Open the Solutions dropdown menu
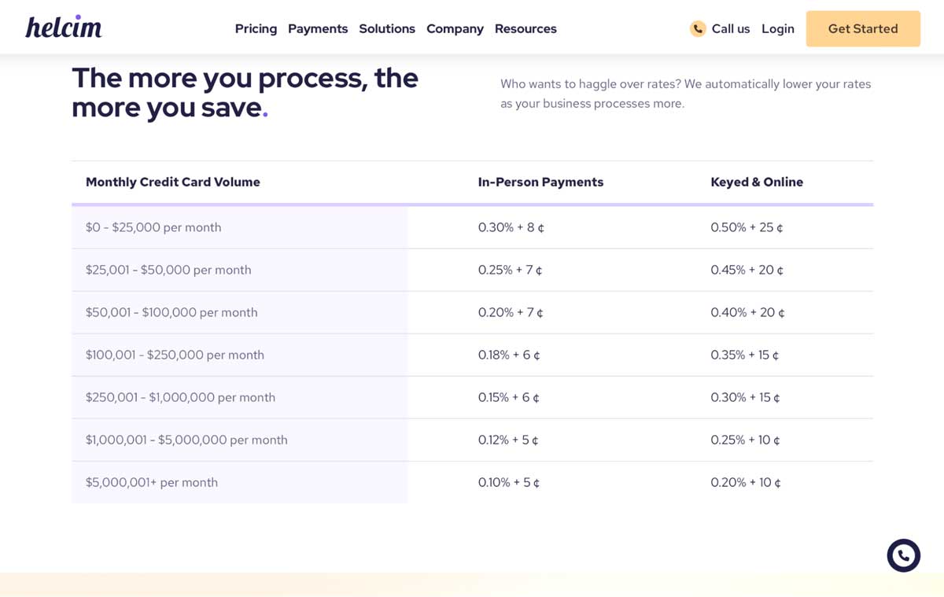The width and height of the screenshot is (944, 597). point(387,28)
